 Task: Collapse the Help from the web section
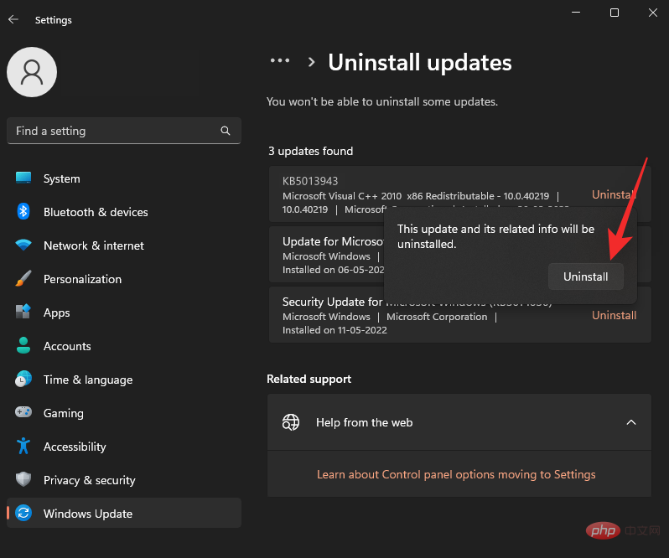(x=631, y=422)
